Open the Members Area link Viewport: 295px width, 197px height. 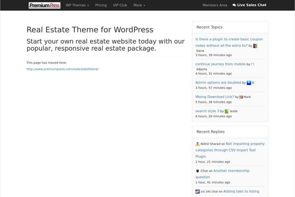tap(215, 5)
